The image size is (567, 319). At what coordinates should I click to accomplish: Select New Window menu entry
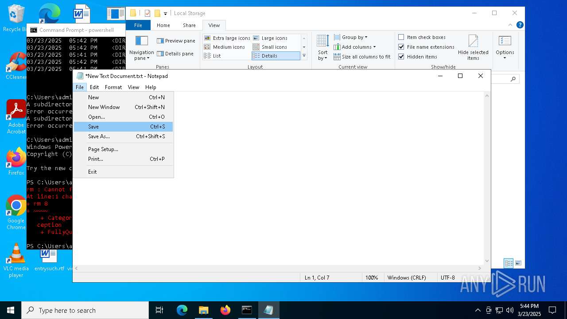(x=123, y=107)
